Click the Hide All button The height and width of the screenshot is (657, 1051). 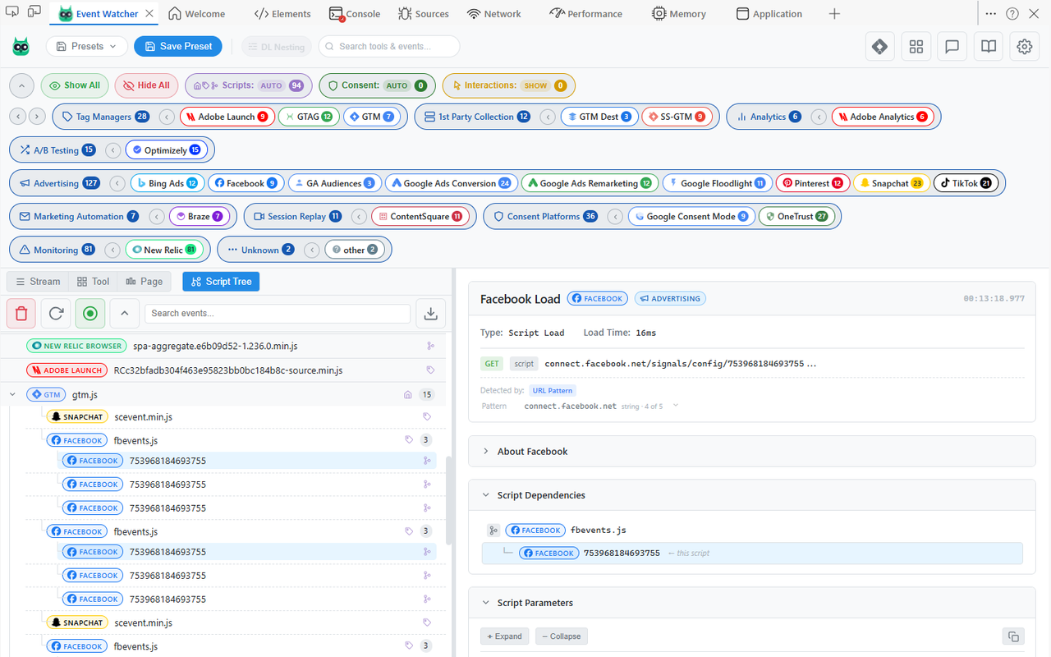(x=146, y=85)
